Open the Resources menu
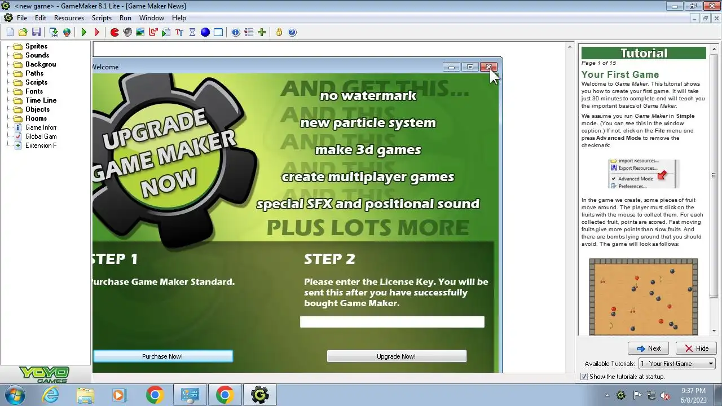The image size is (722, 406). (x=69, y=18)
